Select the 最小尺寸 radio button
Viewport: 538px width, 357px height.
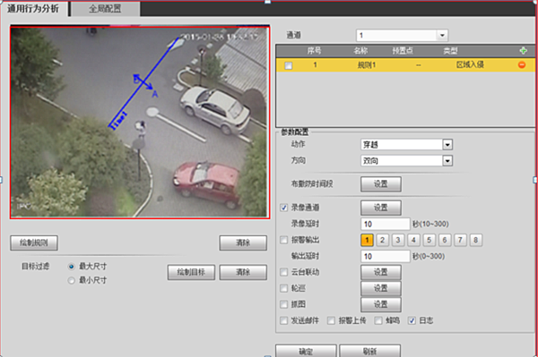coord(72,280)
